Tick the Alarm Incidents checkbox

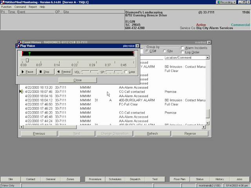pos(182,48)
